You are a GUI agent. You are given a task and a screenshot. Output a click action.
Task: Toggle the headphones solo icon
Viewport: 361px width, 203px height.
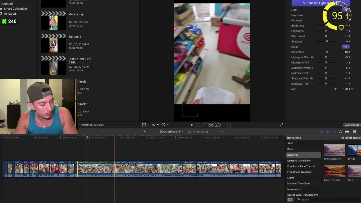340,132
